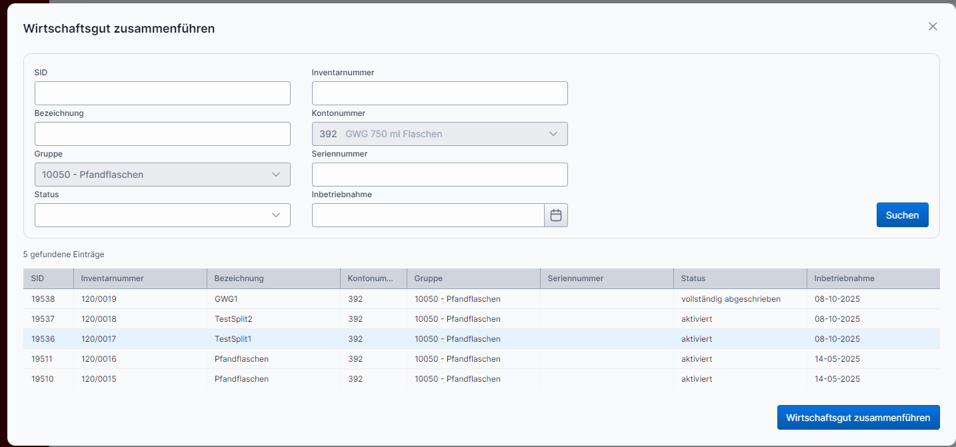Focus the SID input field
The height and width of the screenshot is (447, 956).
[x=162, y=93]
